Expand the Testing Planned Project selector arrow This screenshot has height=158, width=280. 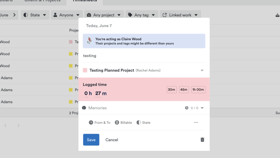click(202, 70)
